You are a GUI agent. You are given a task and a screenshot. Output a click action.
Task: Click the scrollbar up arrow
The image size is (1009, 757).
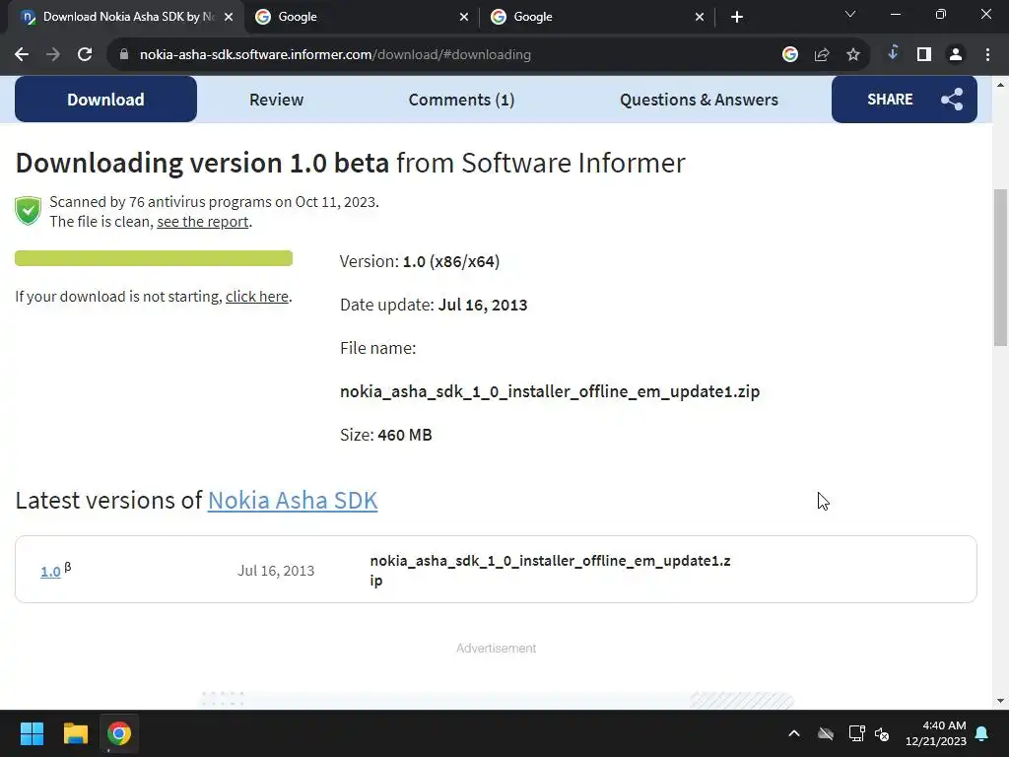1000,85
